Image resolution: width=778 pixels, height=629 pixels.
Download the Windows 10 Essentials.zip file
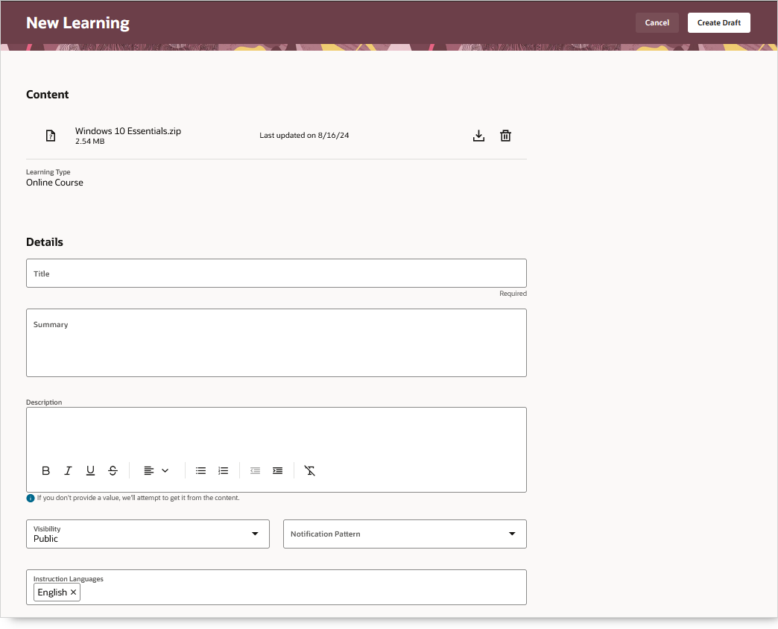tap(478, 136)
